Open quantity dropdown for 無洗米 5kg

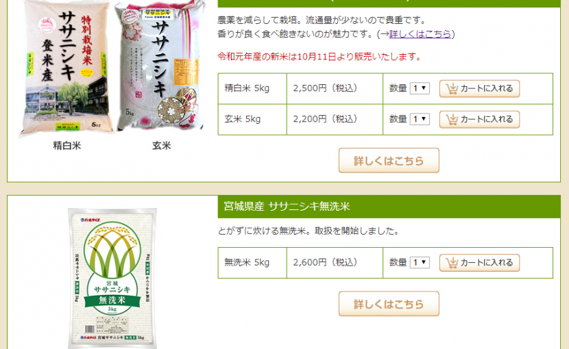(x=420, y=263)
